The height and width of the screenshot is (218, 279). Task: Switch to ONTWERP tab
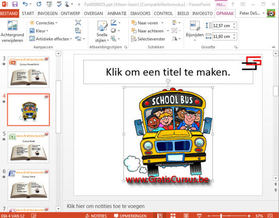click(70, 13)
